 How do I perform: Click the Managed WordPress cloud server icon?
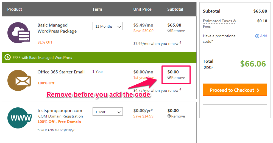(x=19, y=33)
